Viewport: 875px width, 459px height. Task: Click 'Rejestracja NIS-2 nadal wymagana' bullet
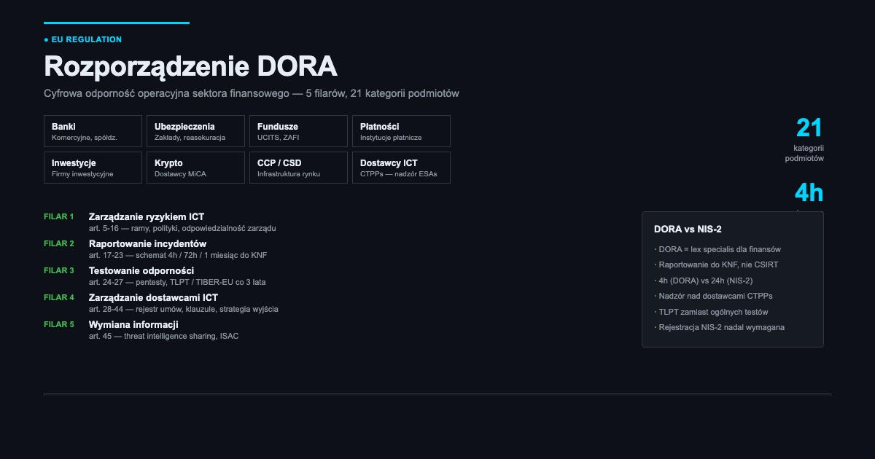(721, 328)
